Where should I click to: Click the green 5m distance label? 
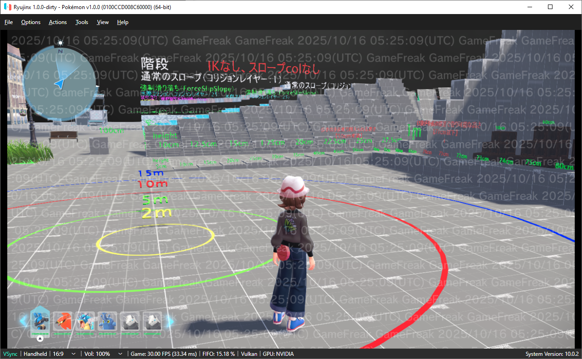[155, 199]
